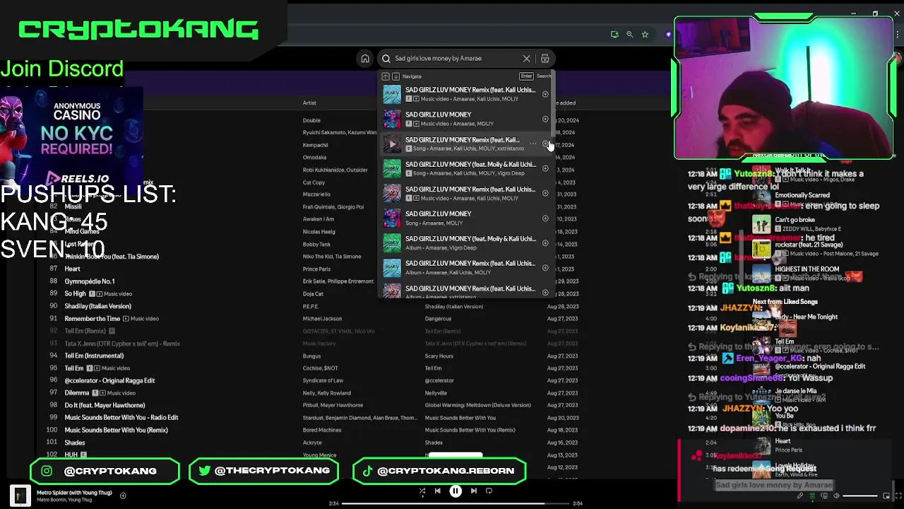Mute volume via speaker icon
This screenshot has height=509, width=904.
tap(836, 496)
